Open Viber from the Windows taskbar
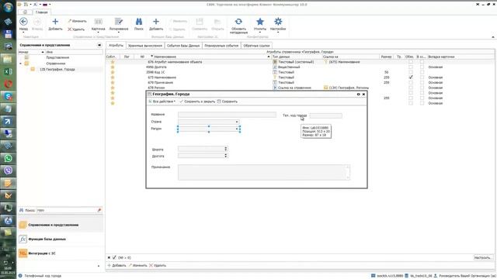 pyautogui.click(x=8, y=170)
